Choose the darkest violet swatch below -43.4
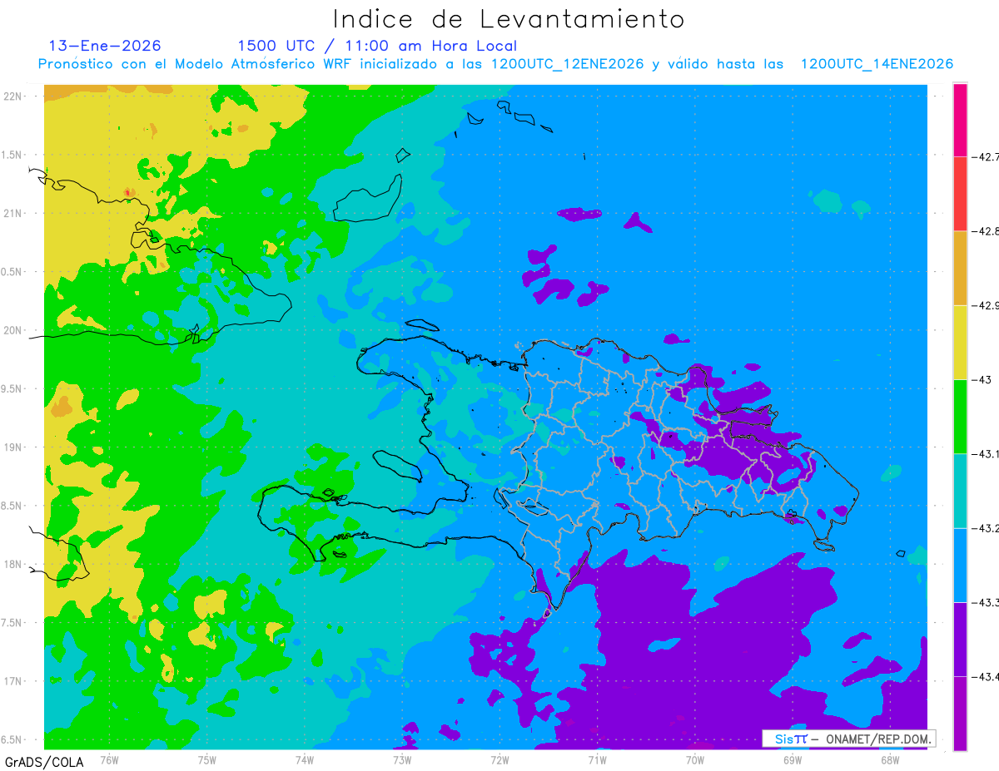The height and width of the screenshot is (771, 999). click(x=960, y=713)
